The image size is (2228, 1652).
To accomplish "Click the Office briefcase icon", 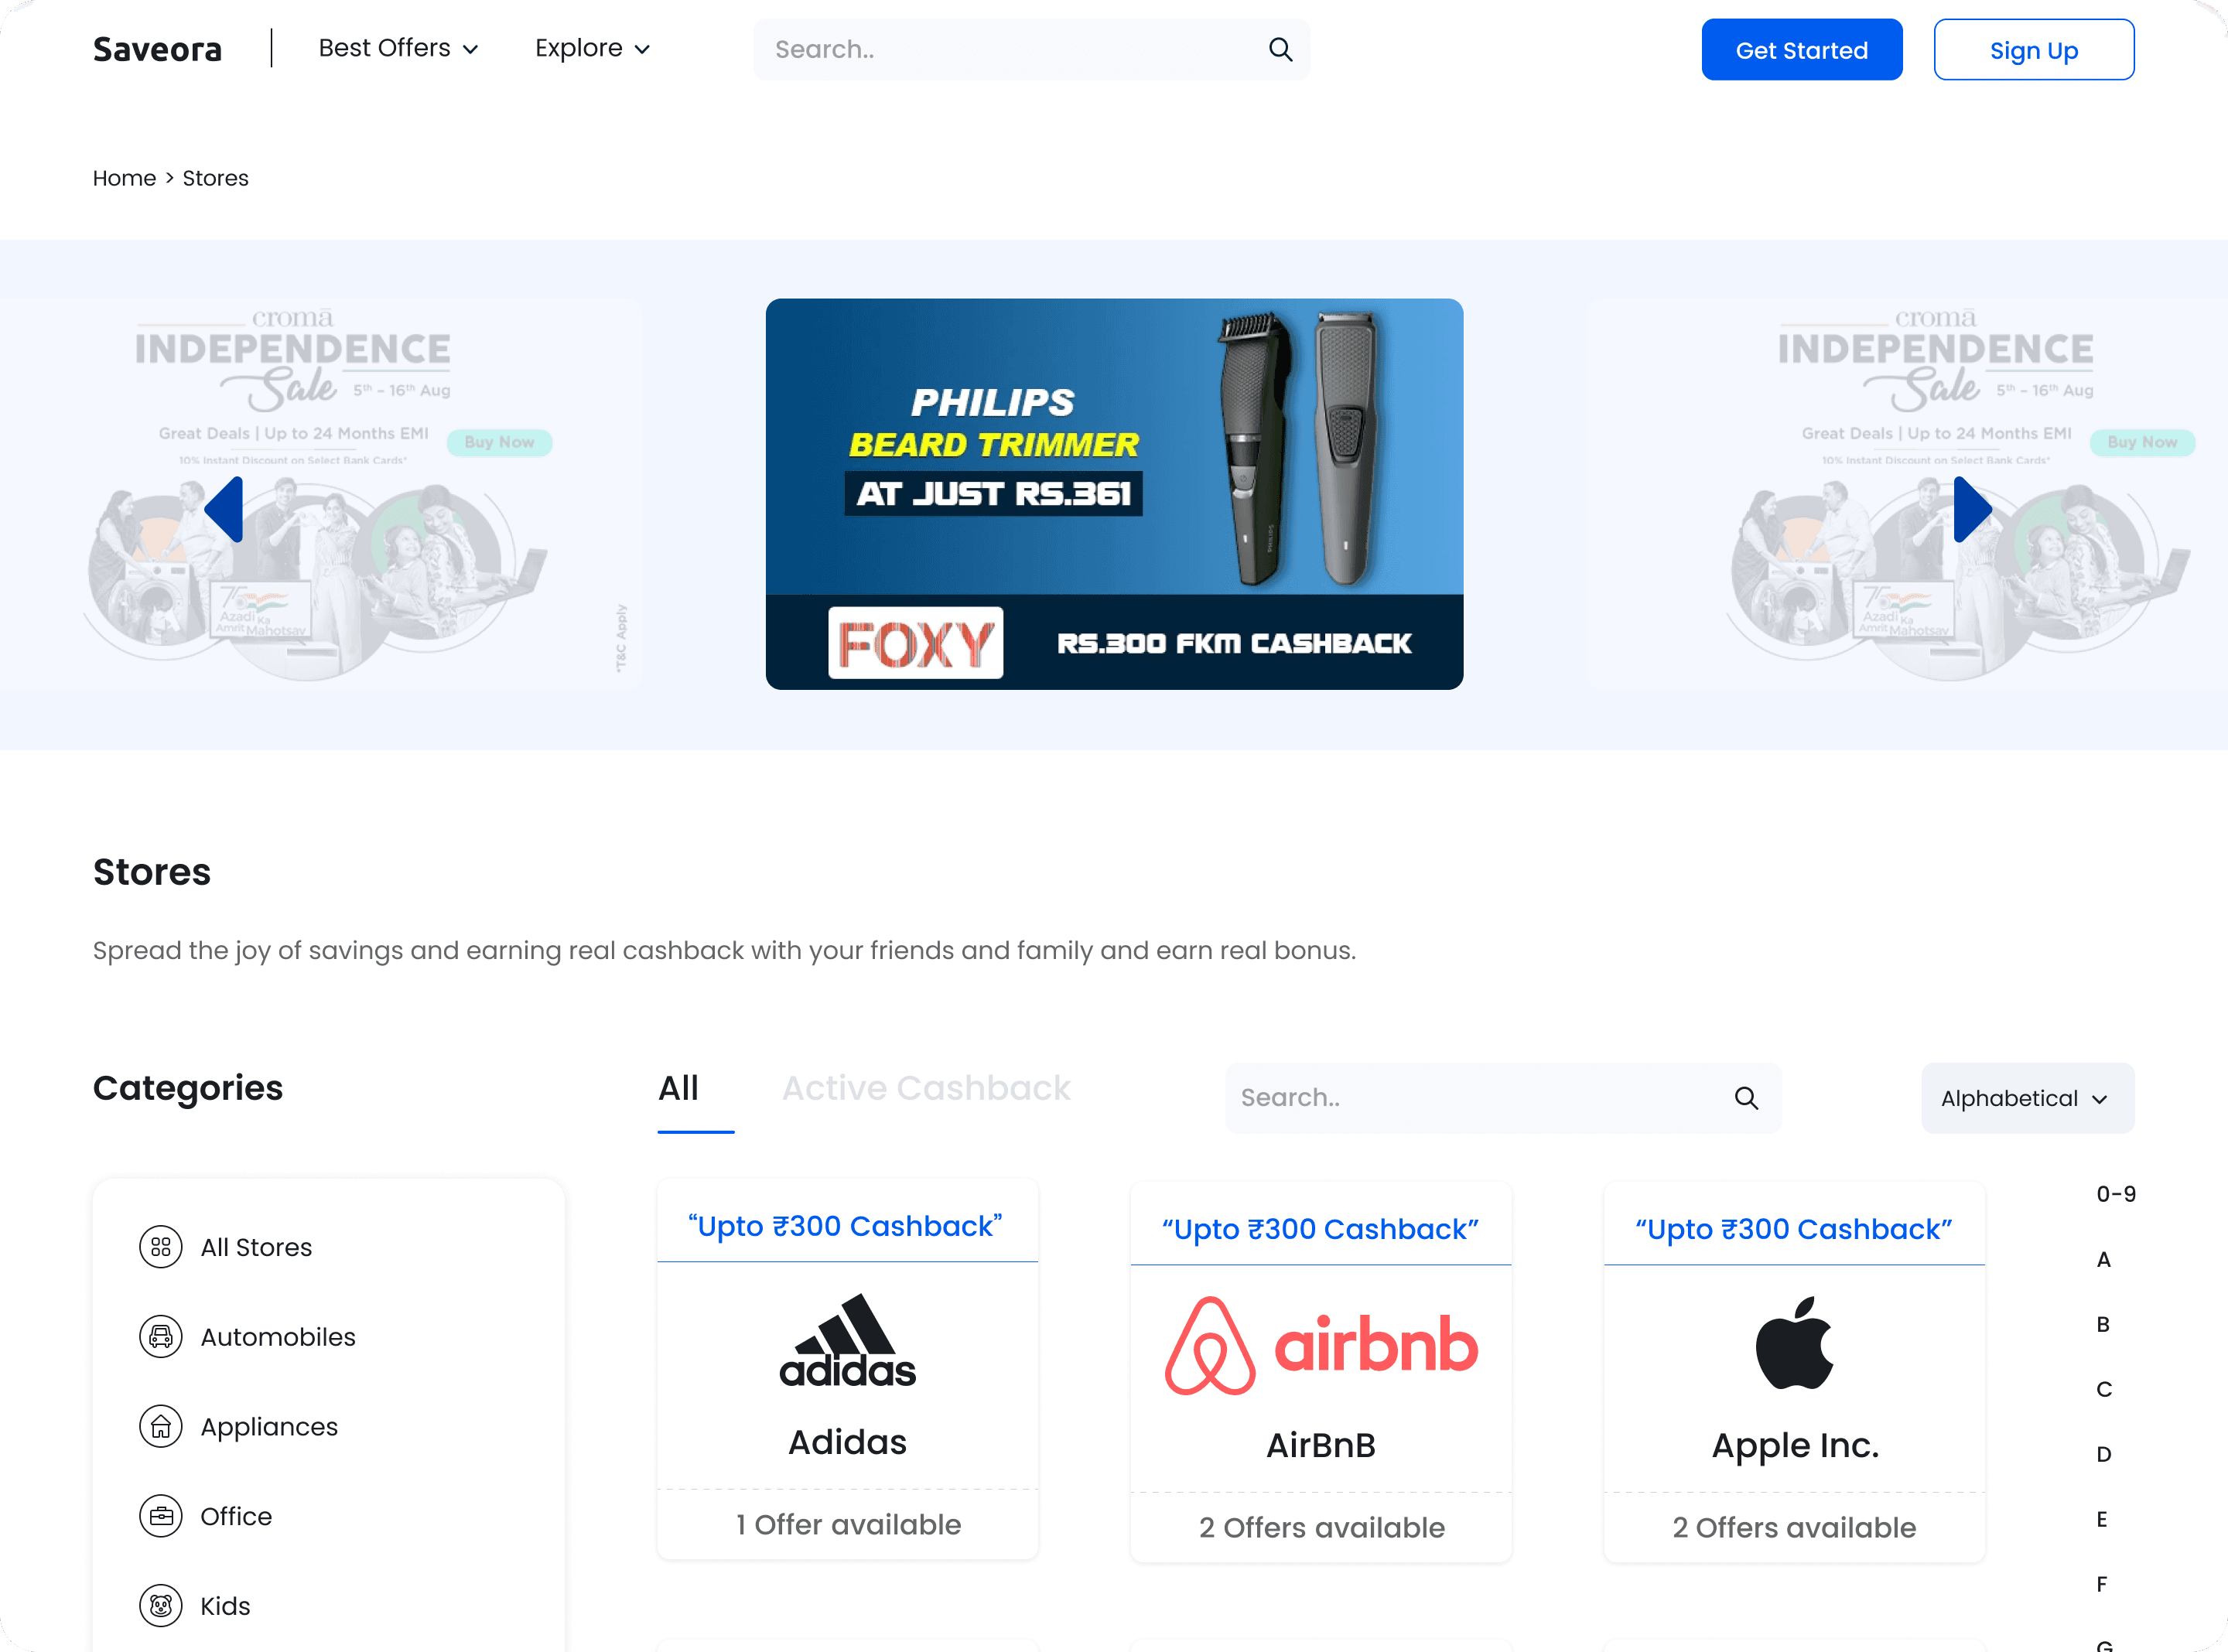I will (160, 1516).
